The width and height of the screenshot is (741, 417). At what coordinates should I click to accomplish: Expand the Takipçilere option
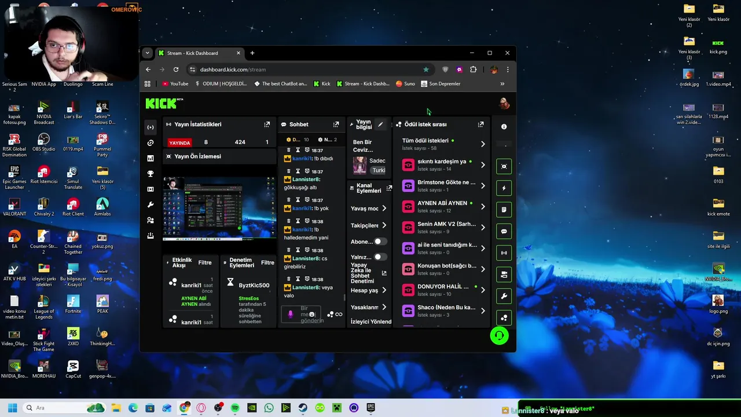click(384, 226)
